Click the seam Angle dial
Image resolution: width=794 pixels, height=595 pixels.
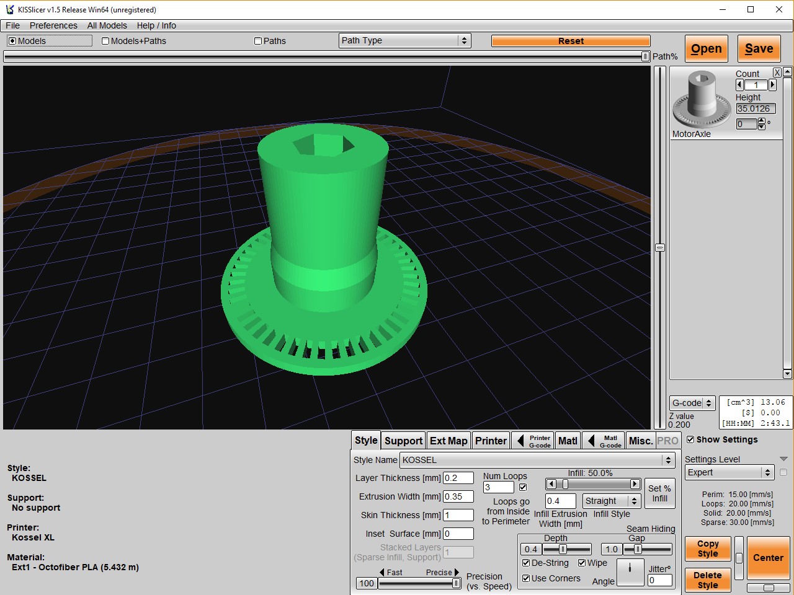coord(630,571)
